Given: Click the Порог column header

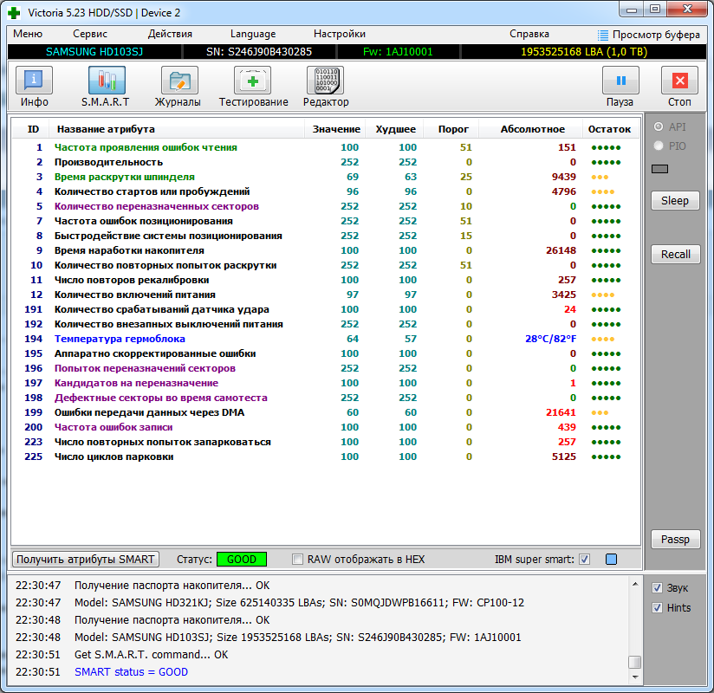Looking at the screenshot, I should tap(452, 129).
